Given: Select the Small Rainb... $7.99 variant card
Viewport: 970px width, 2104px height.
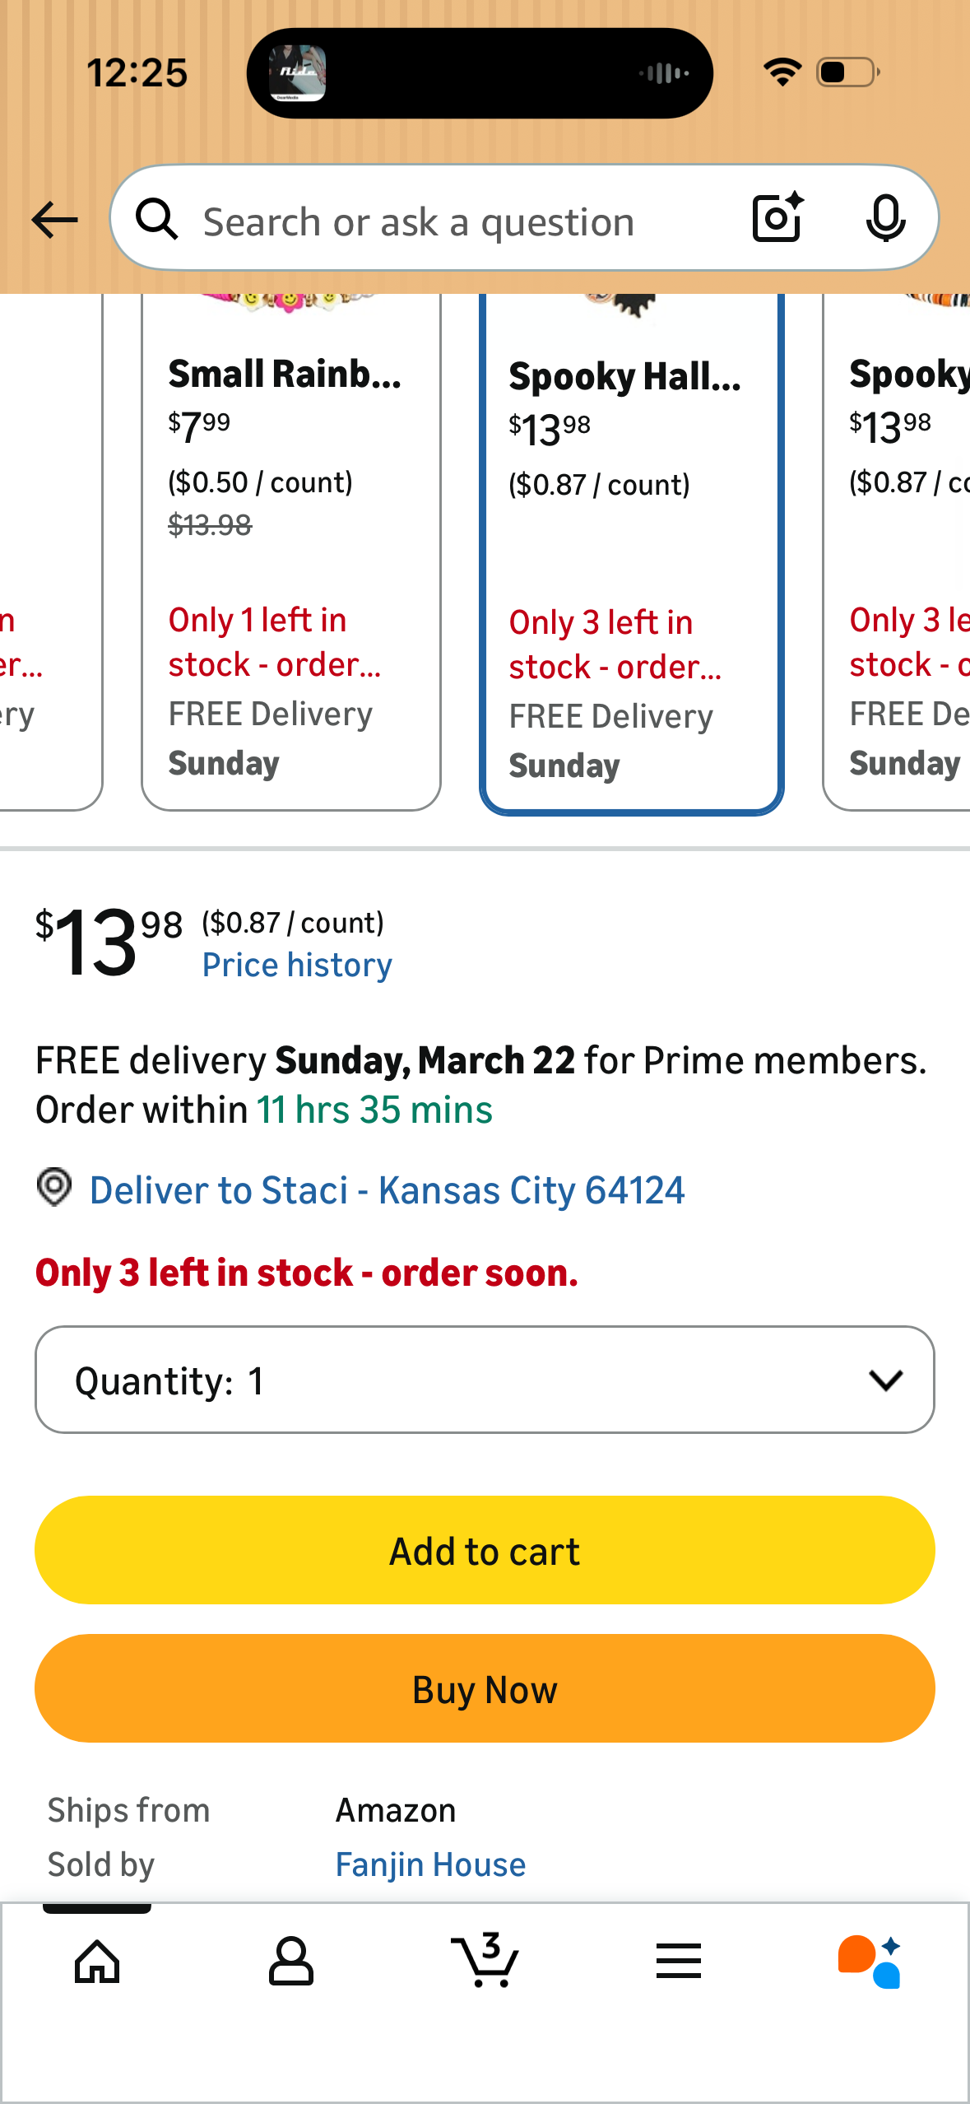Looking at the screenshot, I should pyautogui.click(x=291, y=552).
